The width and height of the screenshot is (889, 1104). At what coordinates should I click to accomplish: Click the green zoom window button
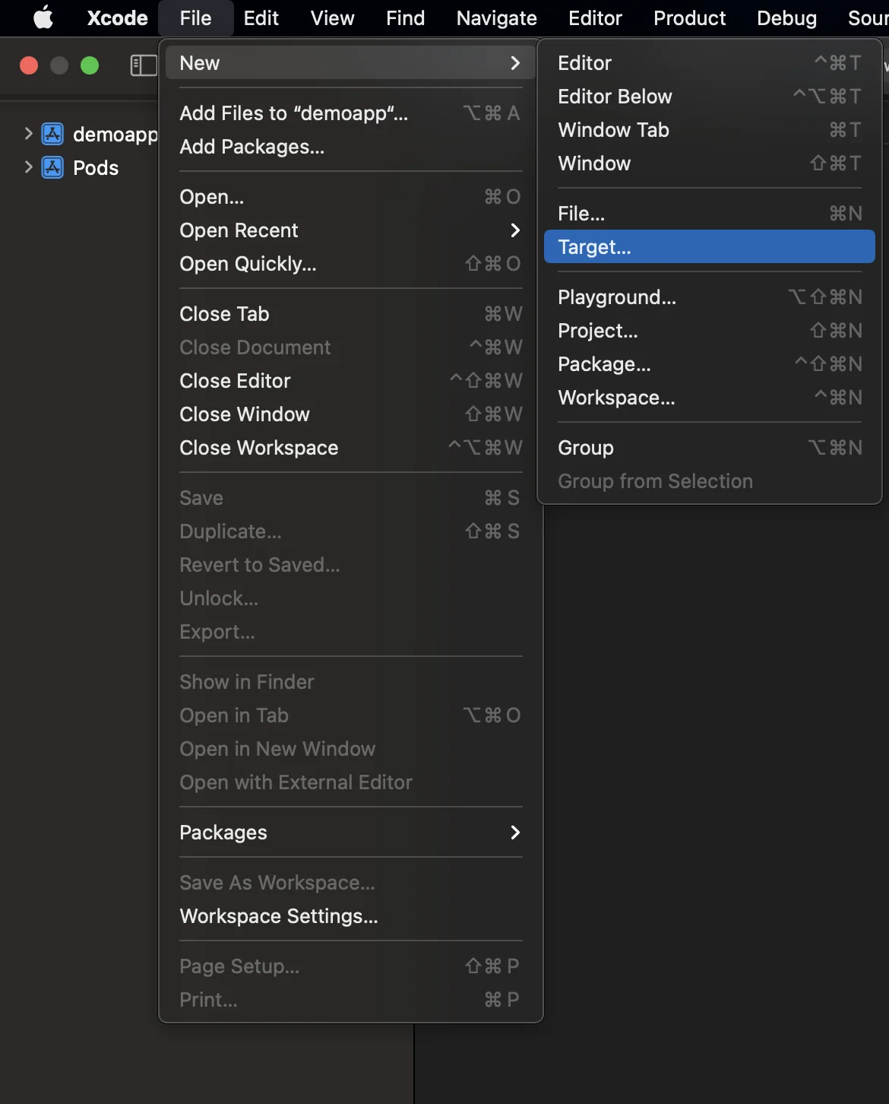pyautogui.click(x=90, y=66)
